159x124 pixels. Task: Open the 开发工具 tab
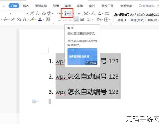tap(108, 6)
